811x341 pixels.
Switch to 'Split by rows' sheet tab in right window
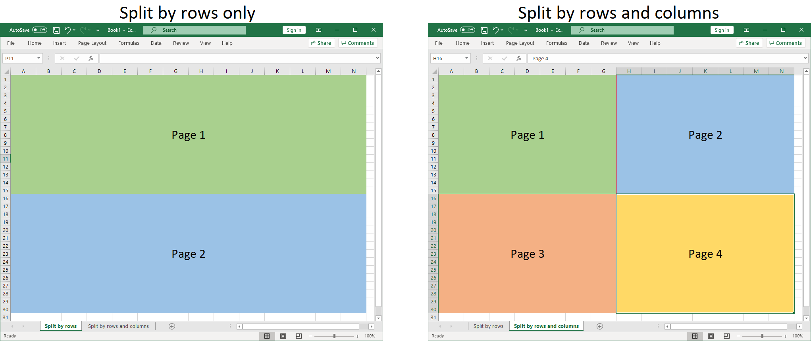point(488,326)
